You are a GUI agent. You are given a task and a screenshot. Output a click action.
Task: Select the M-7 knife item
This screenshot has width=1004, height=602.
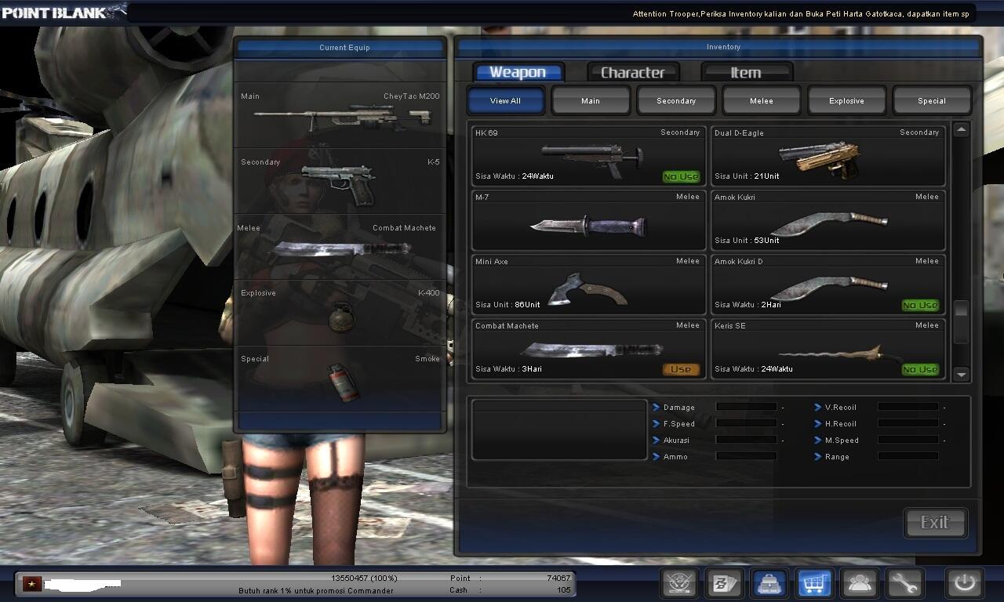[x=588, y=220]
